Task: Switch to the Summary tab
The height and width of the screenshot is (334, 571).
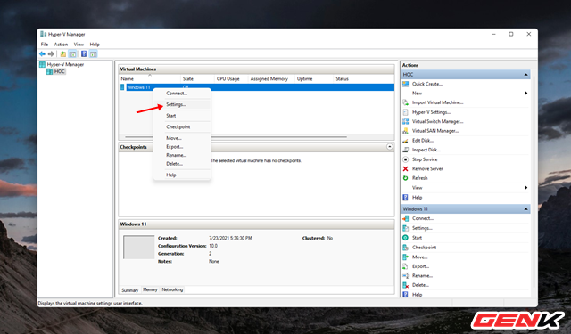Action: [x=130, y=290]
